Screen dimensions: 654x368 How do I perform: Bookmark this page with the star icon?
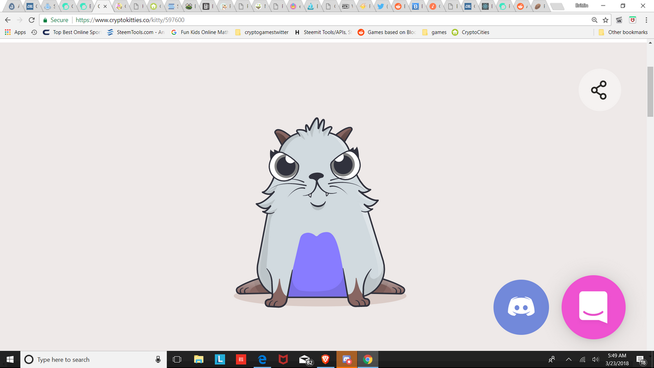[x=605, y=20]
